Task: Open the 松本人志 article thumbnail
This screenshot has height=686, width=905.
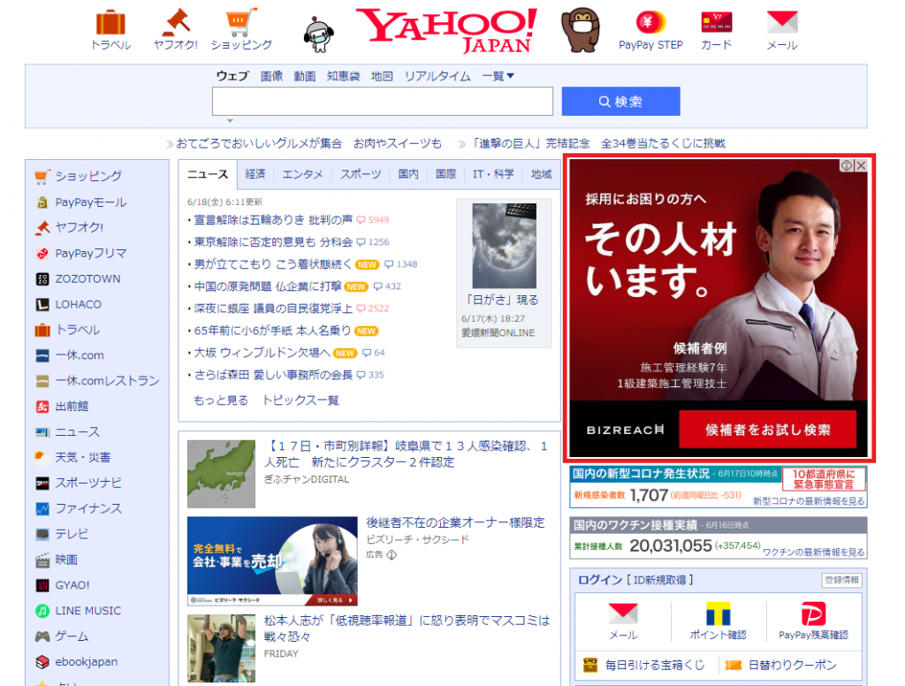Action: [x=221, y=649]
